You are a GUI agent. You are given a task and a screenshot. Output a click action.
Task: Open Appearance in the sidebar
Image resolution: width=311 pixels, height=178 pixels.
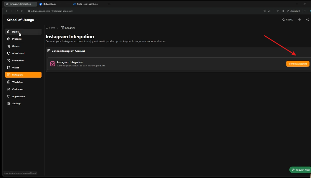pyautogui.click(x=23, y=97)
